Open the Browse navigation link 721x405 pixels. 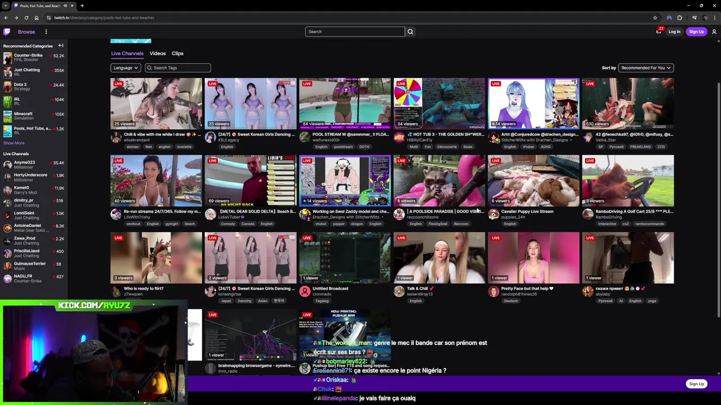pos(26,31)
